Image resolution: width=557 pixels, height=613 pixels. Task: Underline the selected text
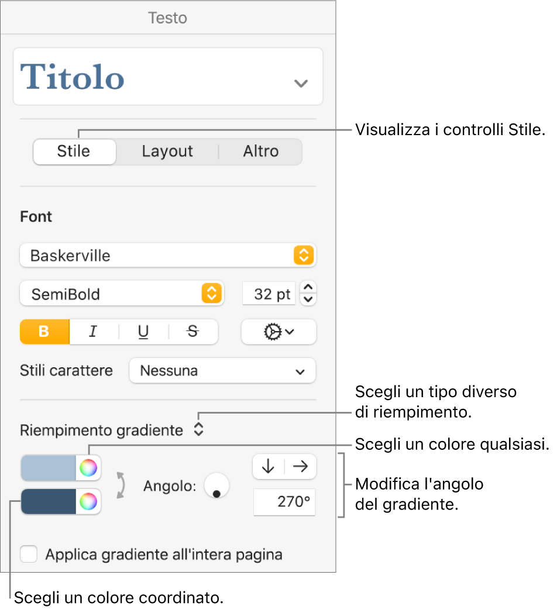click(x=143, y=332)
